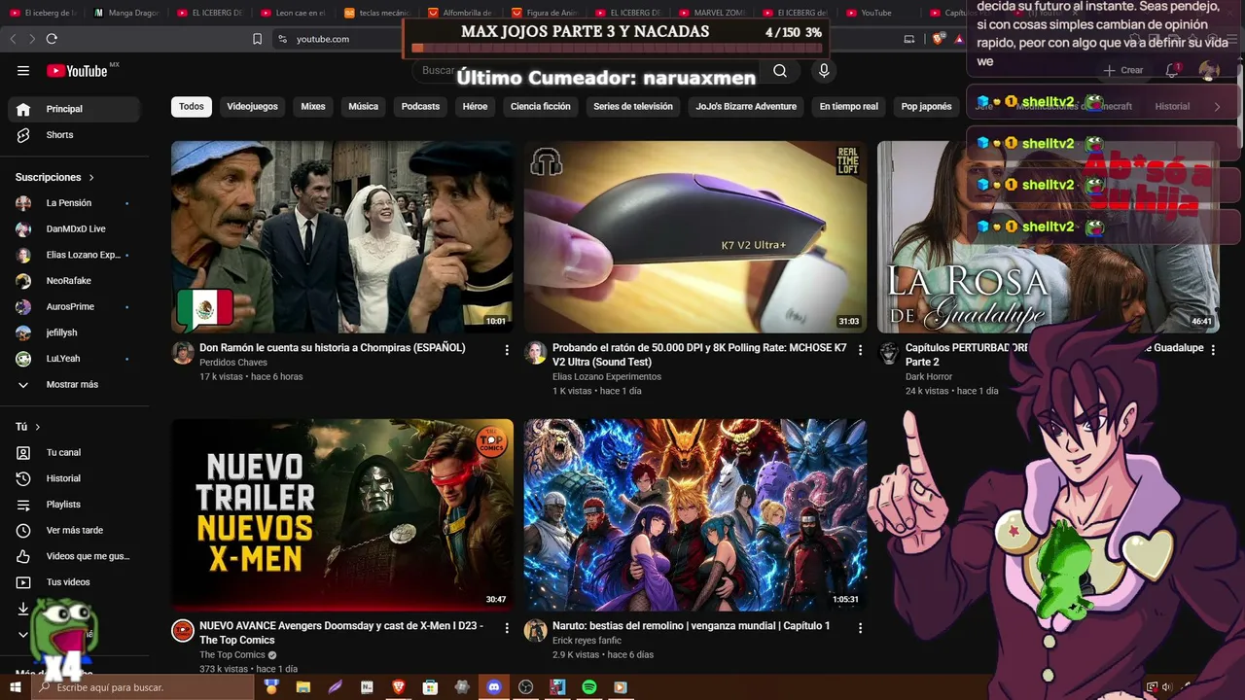Open Spotify from the taskbar
Image resolution: width=1245 pixels, height=700 pixels.
tap(588, 687)
